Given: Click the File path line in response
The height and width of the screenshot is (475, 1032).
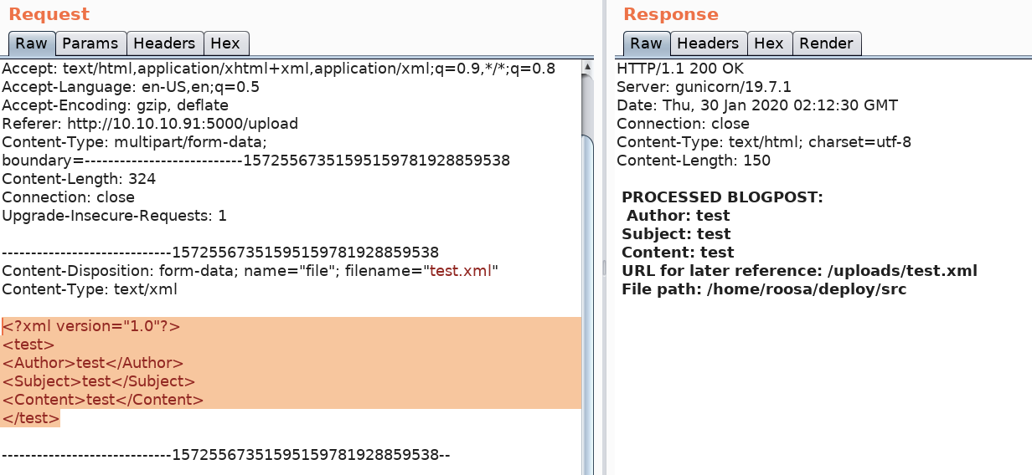Looking at the screenshot, I should pyautogui.click(x=764, y=289).
